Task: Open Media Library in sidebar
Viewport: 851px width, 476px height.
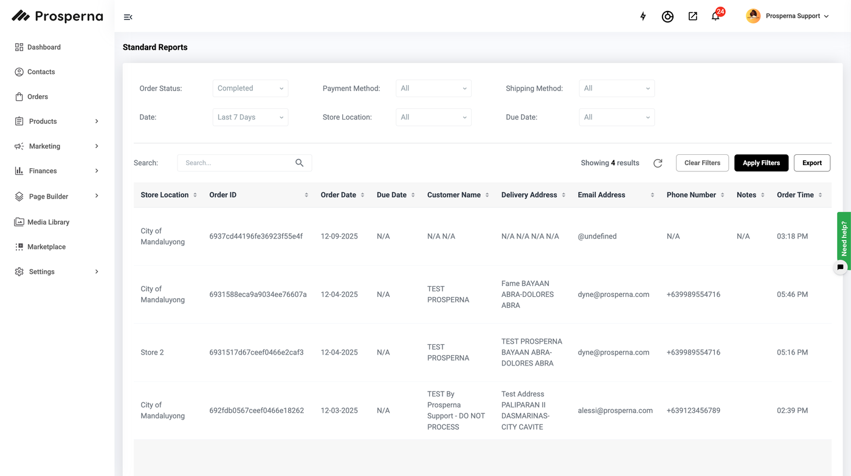Action: (x=48, y=222)
